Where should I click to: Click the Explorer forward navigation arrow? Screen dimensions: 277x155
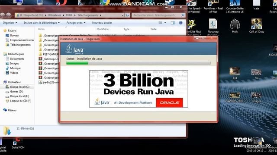[9, 15]
